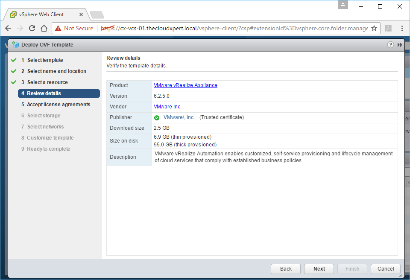The width and height of the screenshot is (410, 280).
Task: Go to Select name and location step
Action: pyautogui.click(x=56, y=71)
